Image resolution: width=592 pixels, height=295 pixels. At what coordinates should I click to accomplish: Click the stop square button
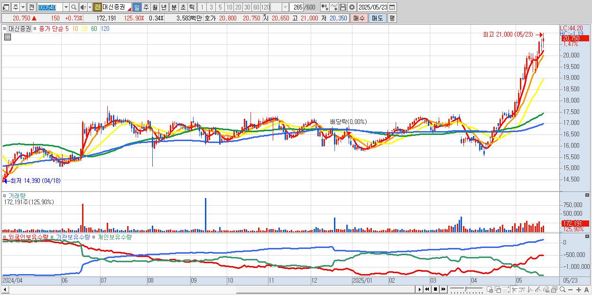[435, 289]
